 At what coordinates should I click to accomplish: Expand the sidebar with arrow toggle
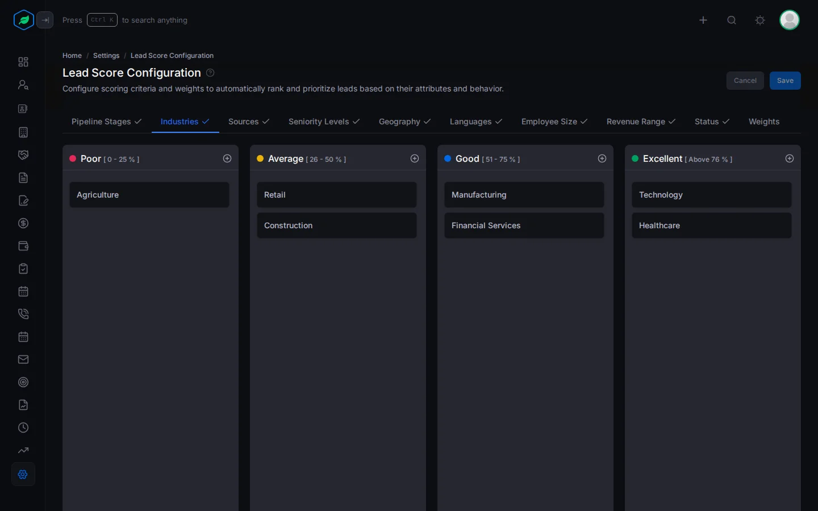[x=45, y=20]
